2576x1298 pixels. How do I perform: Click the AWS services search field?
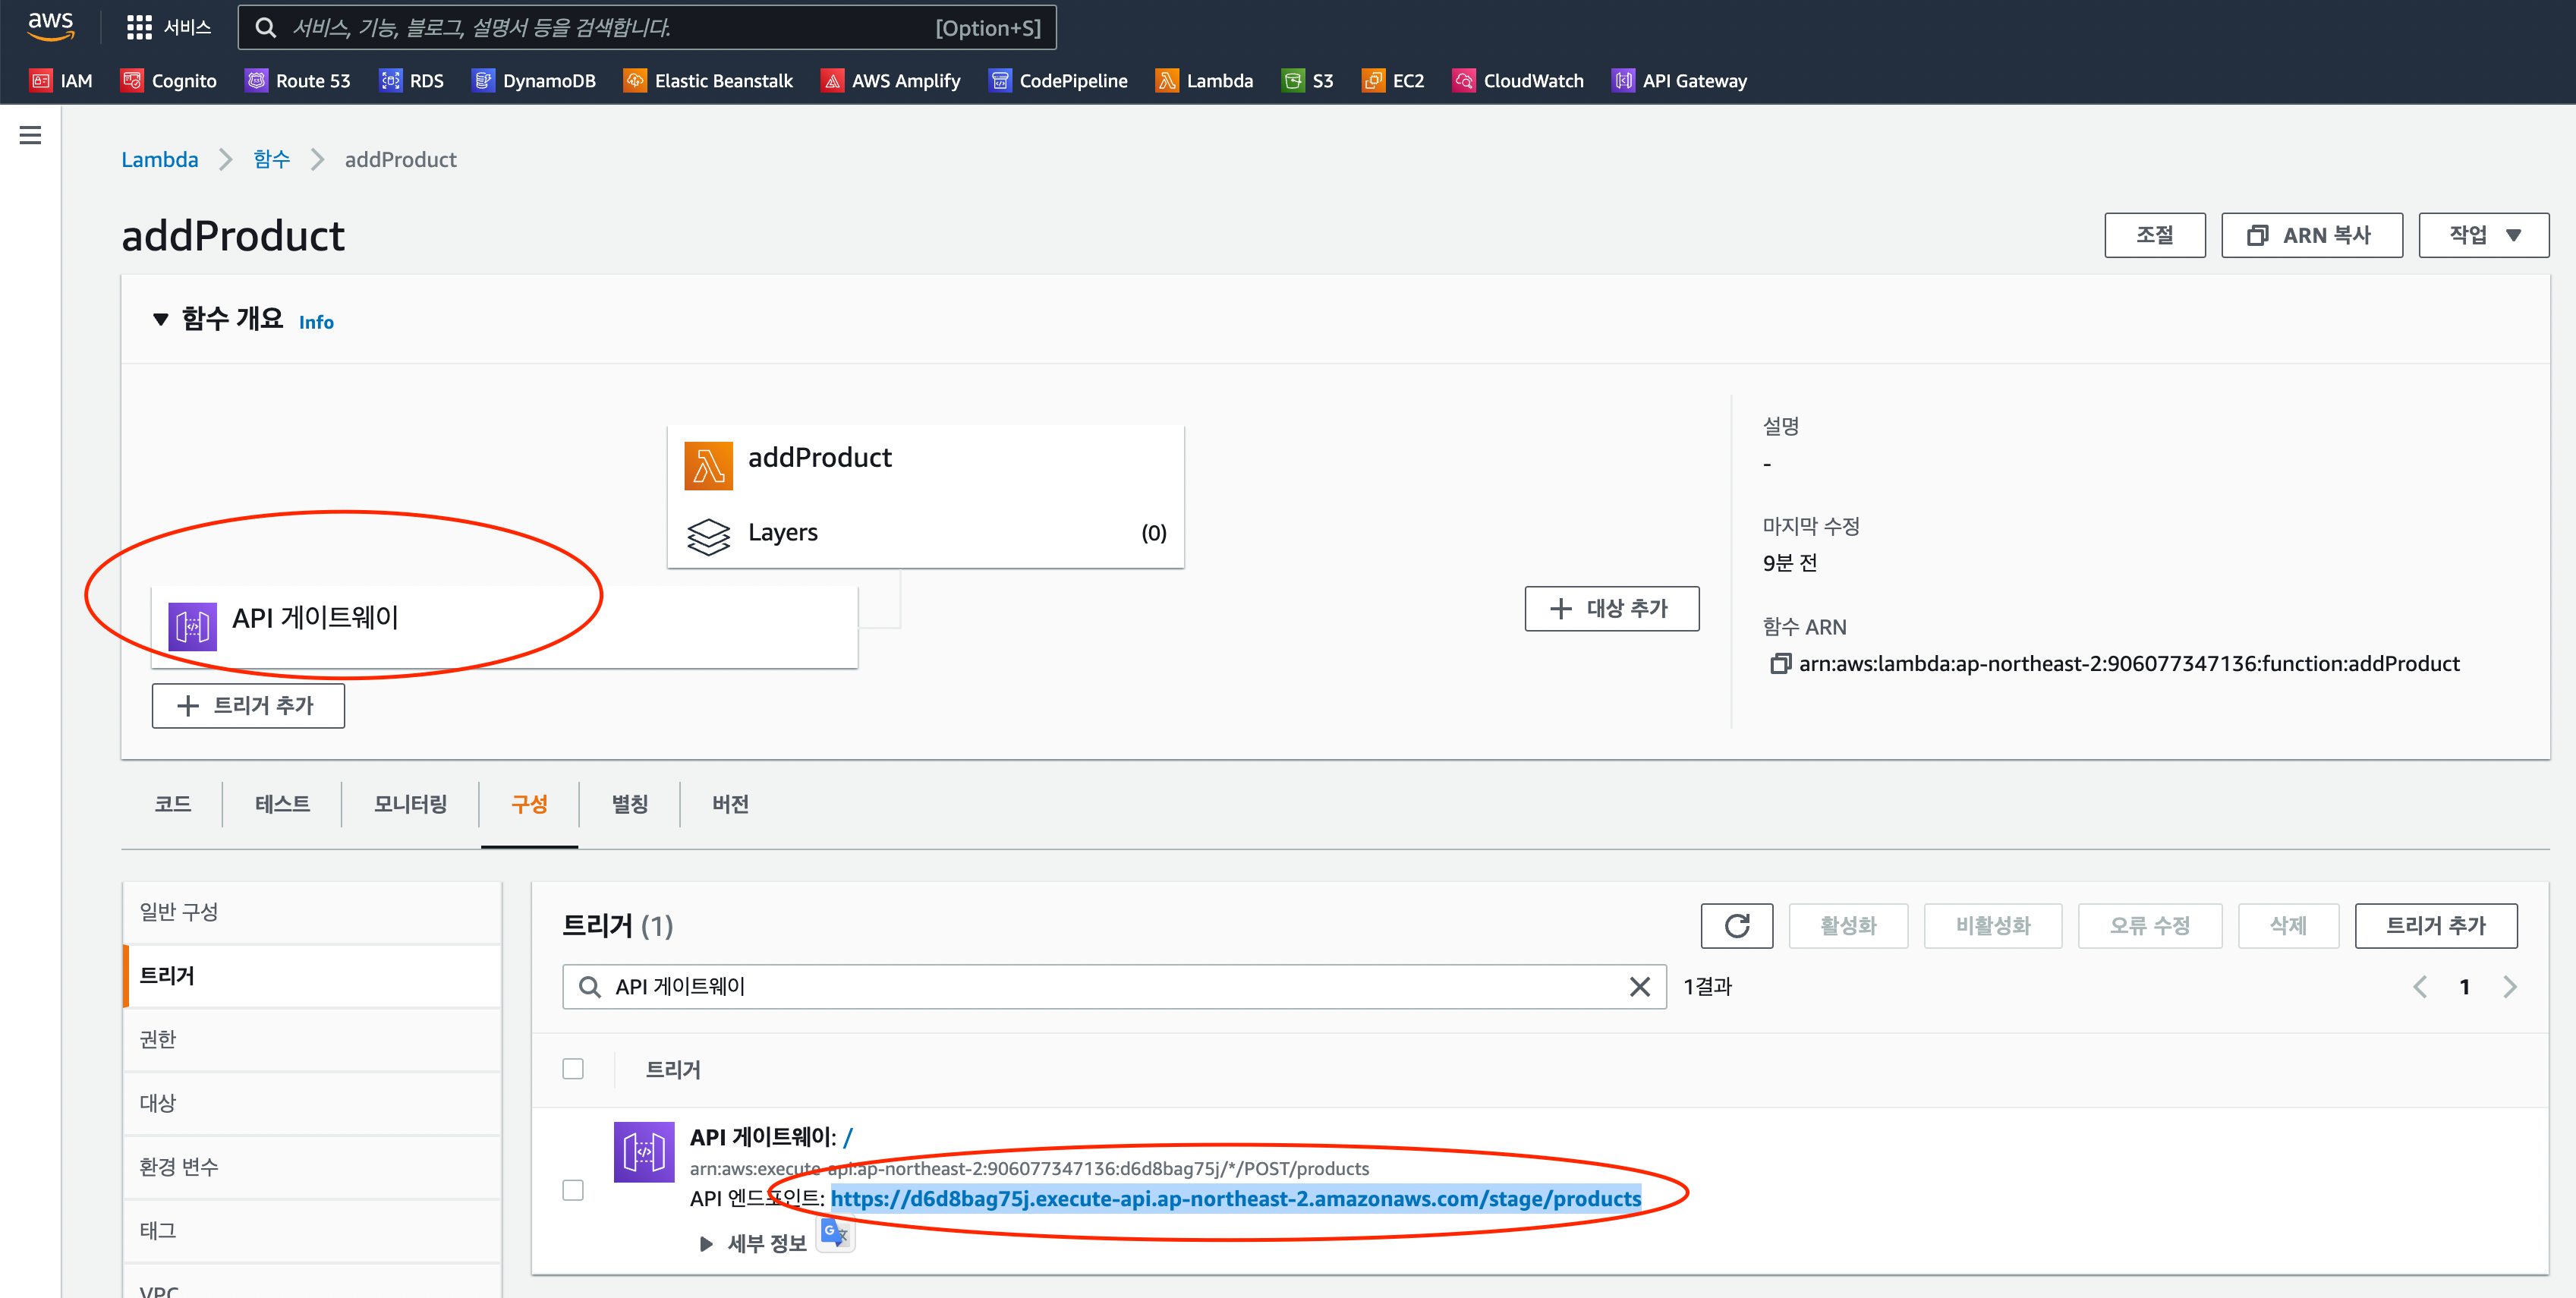pyautogui.click(x=600, y=28)
